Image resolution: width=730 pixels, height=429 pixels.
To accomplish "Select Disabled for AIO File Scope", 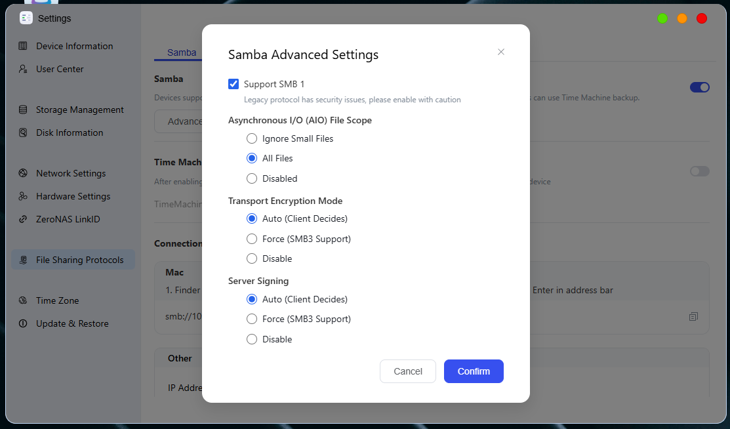I will 252,178.
